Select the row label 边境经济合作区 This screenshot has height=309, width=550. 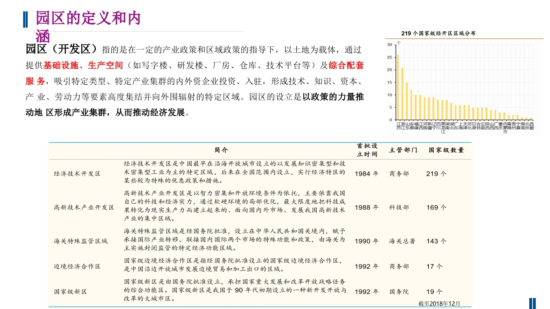(x=77, y=267)
